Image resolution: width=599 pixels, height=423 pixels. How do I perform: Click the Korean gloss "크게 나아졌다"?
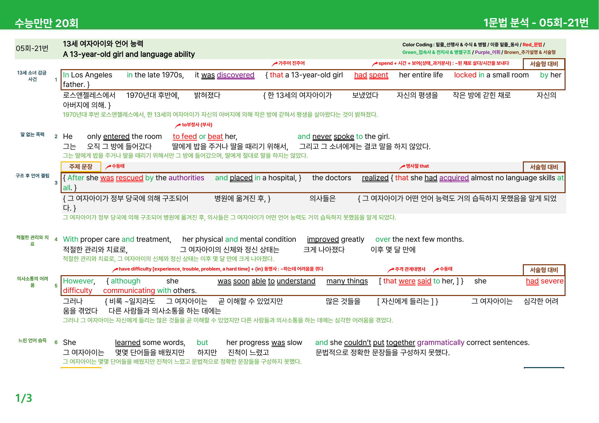click(x=324, y=250)
